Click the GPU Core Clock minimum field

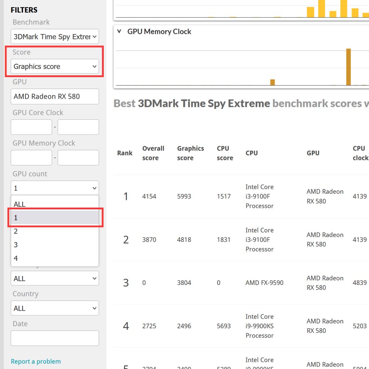click(31, 127)
